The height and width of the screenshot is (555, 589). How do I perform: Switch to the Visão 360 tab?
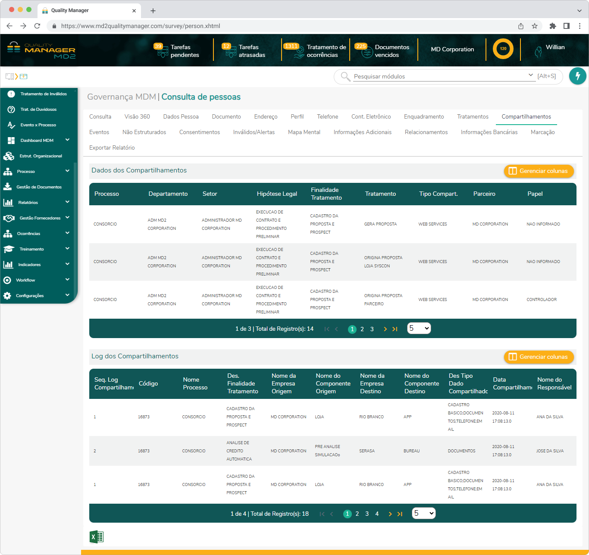pyautogui.click(x=137, y=116)
